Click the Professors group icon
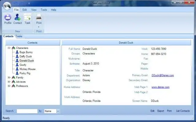196x122 pixels. pyautogui.click(x=13, y=86)
